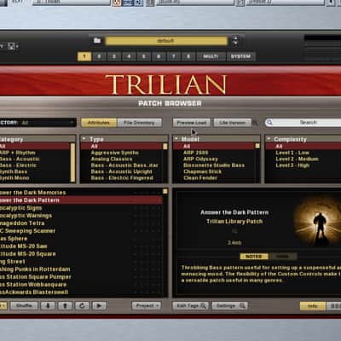Screen dimensions: 341x341
Task: Open the Project menu button
Action: 147,306
